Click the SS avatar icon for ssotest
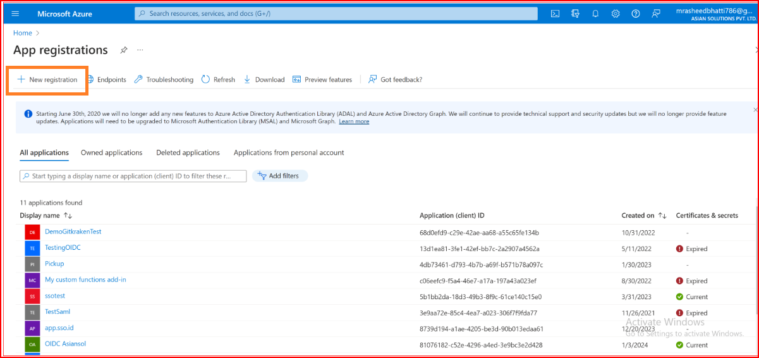The image size is (759, 358). pyautogui.click(x=32, y=296)
